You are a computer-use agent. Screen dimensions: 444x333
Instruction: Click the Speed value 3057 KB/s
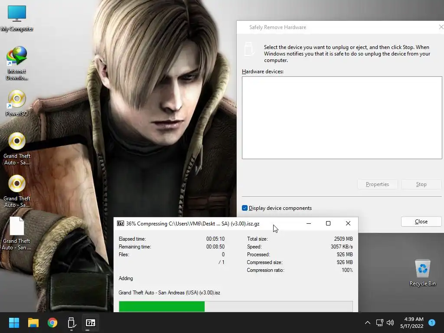pos(342,247)
